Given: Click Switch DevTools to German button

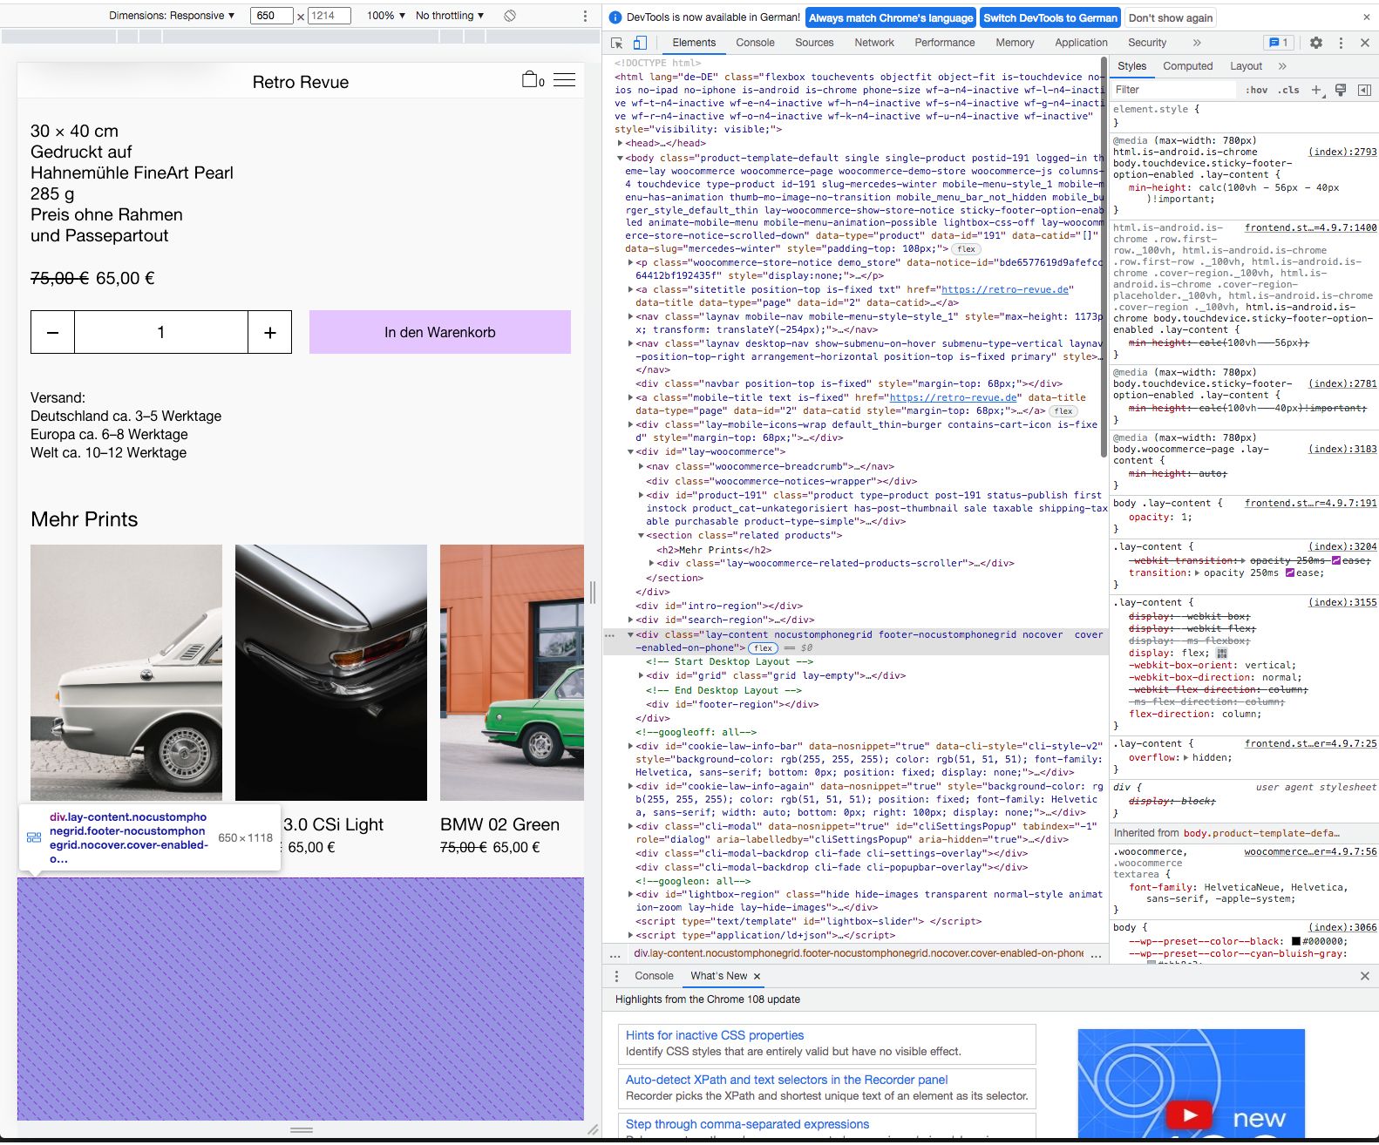Looking at the screenshot, I should (x=1050, y=18).
